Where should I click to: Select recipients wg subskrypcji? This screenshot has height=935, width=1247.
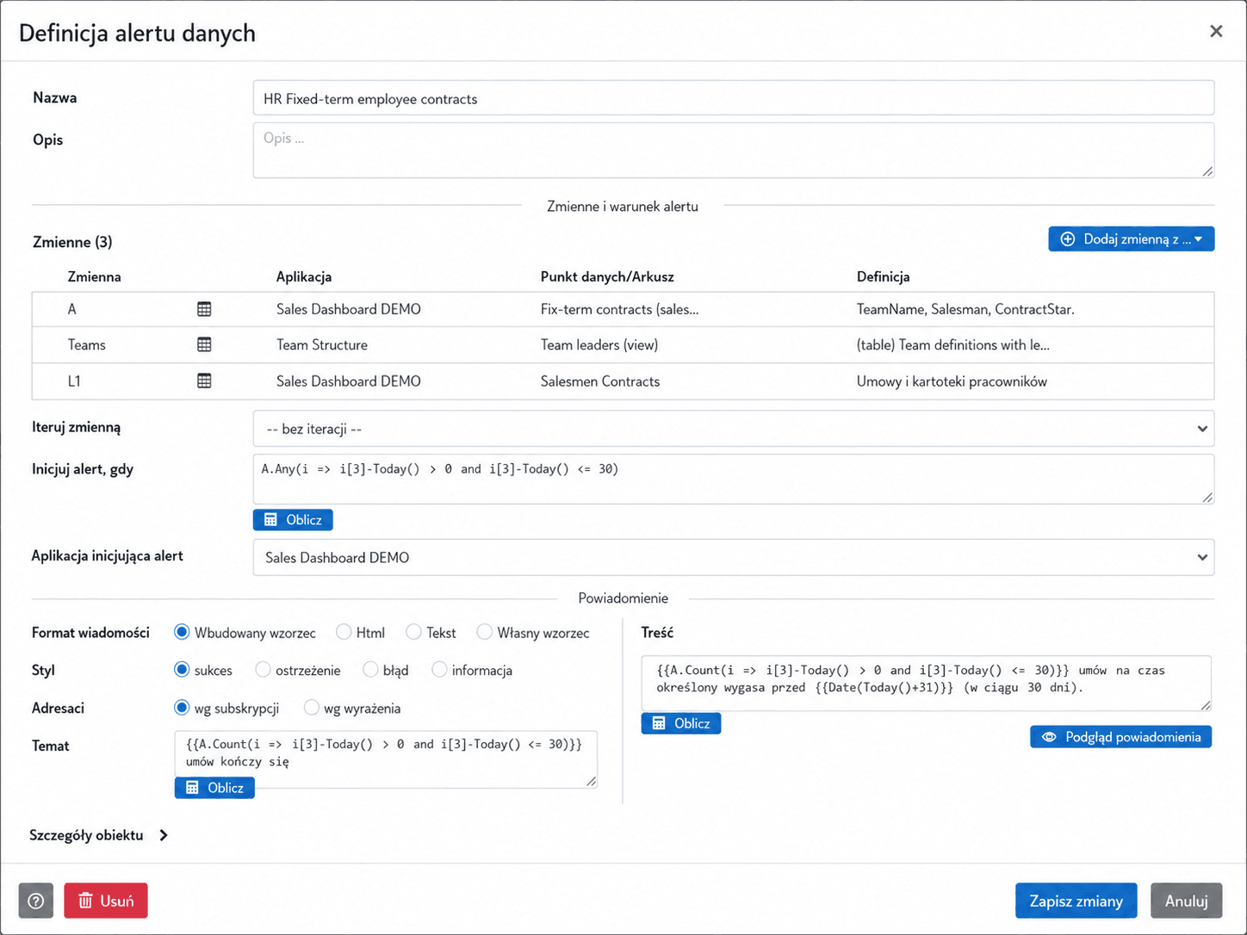[x=182, y=708]
